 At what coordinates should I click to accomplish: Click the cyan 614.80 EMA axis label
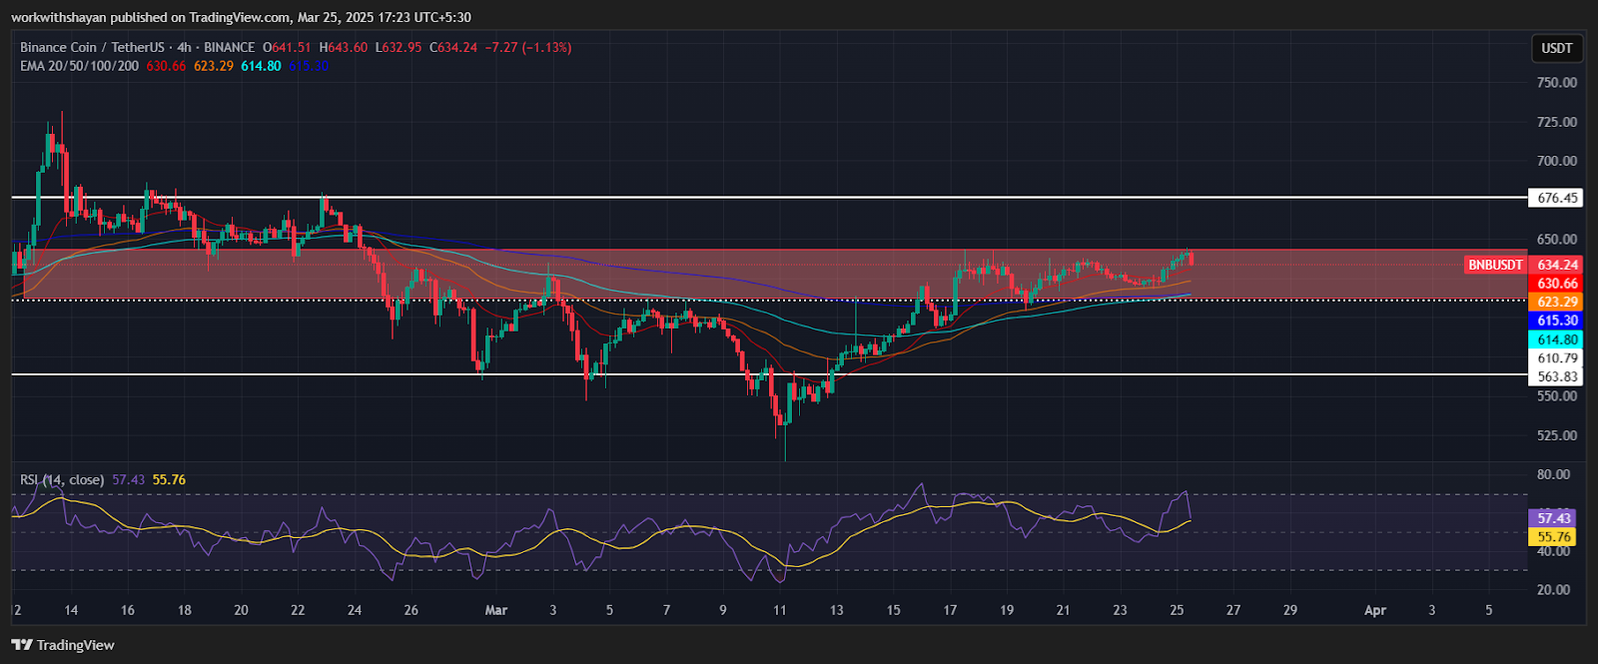pos(1556,339)
